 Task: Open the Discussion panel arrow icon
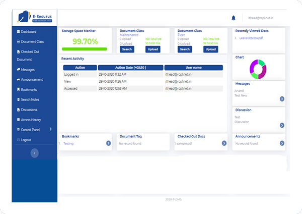282,125
